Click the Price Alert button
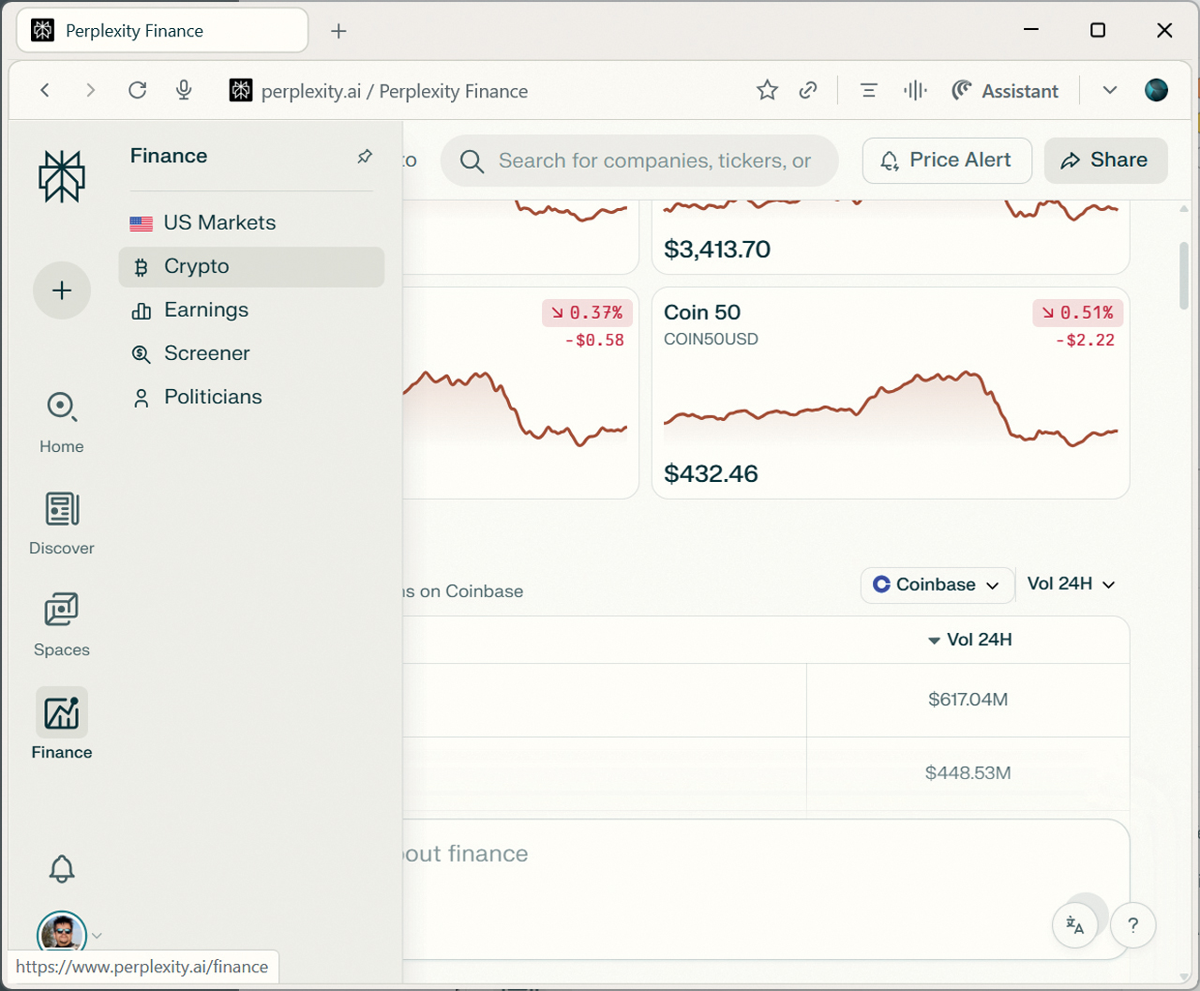Image resolution: width=1200 pixels, height=991 pixels. (x=947, y=160)
